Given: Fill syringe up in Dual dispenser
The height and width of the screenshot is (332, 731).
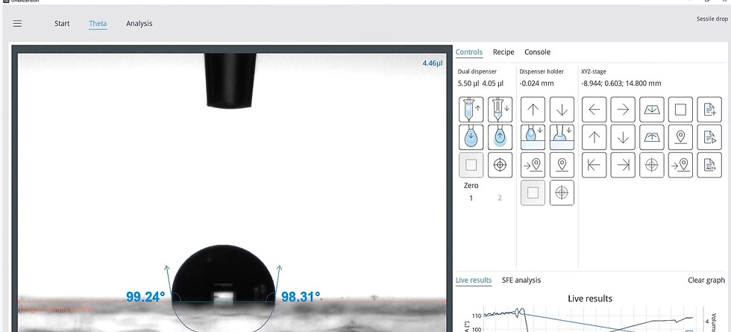Looking at the screenshot, I should point(471,109).
